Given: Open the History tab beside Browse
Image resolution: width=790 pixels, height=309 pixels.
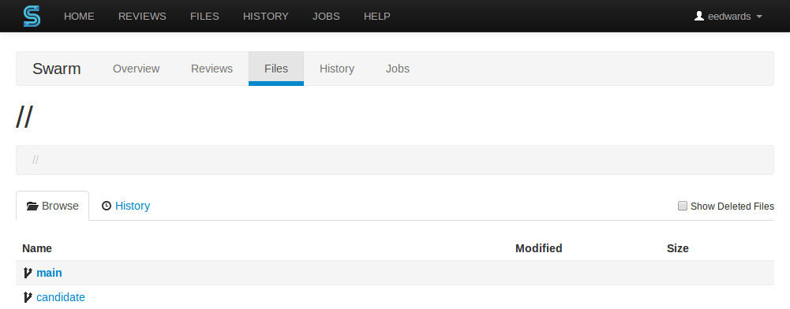Looking at the screenshot, I should pyautogui.click(x=125, y=206).
